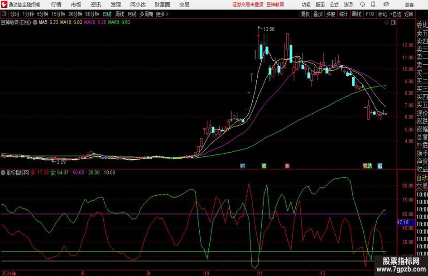This screenshot has height=276, width=428.
Task: Click the 换手 row in right panel
Action: tap(422, 153)
